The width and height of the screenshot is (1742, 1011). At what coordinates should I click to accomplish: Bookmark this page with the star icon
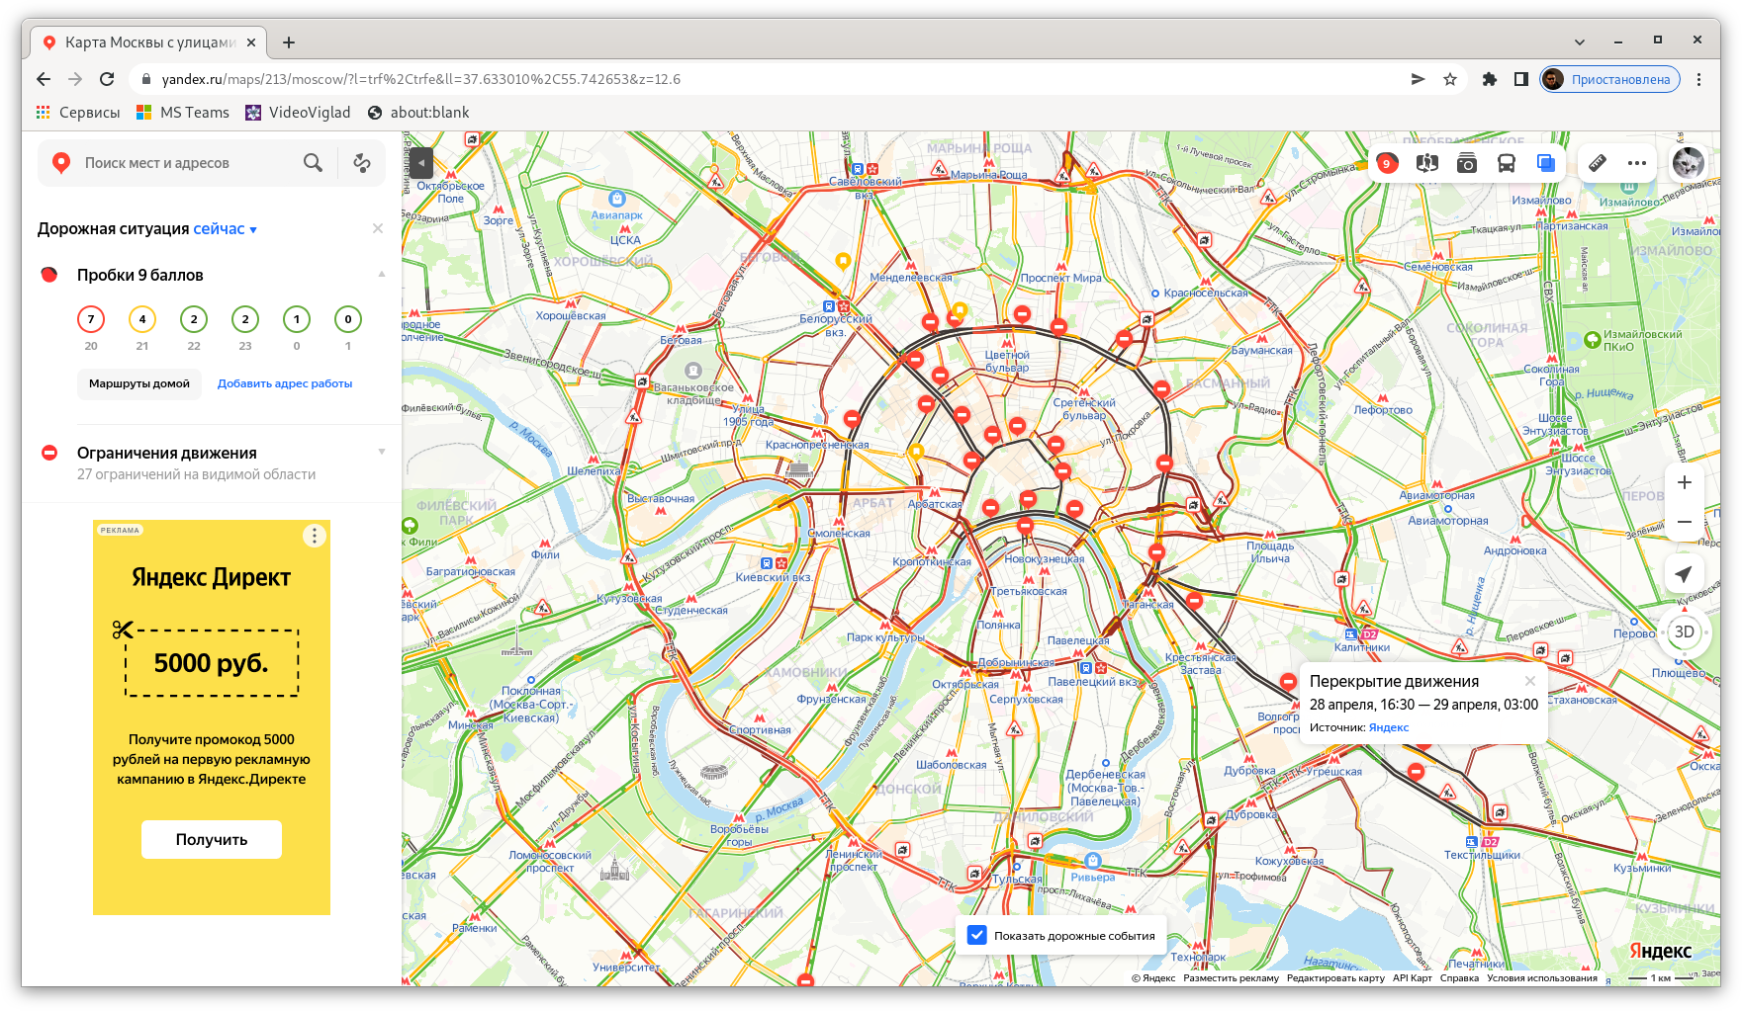pos(1450,79)
